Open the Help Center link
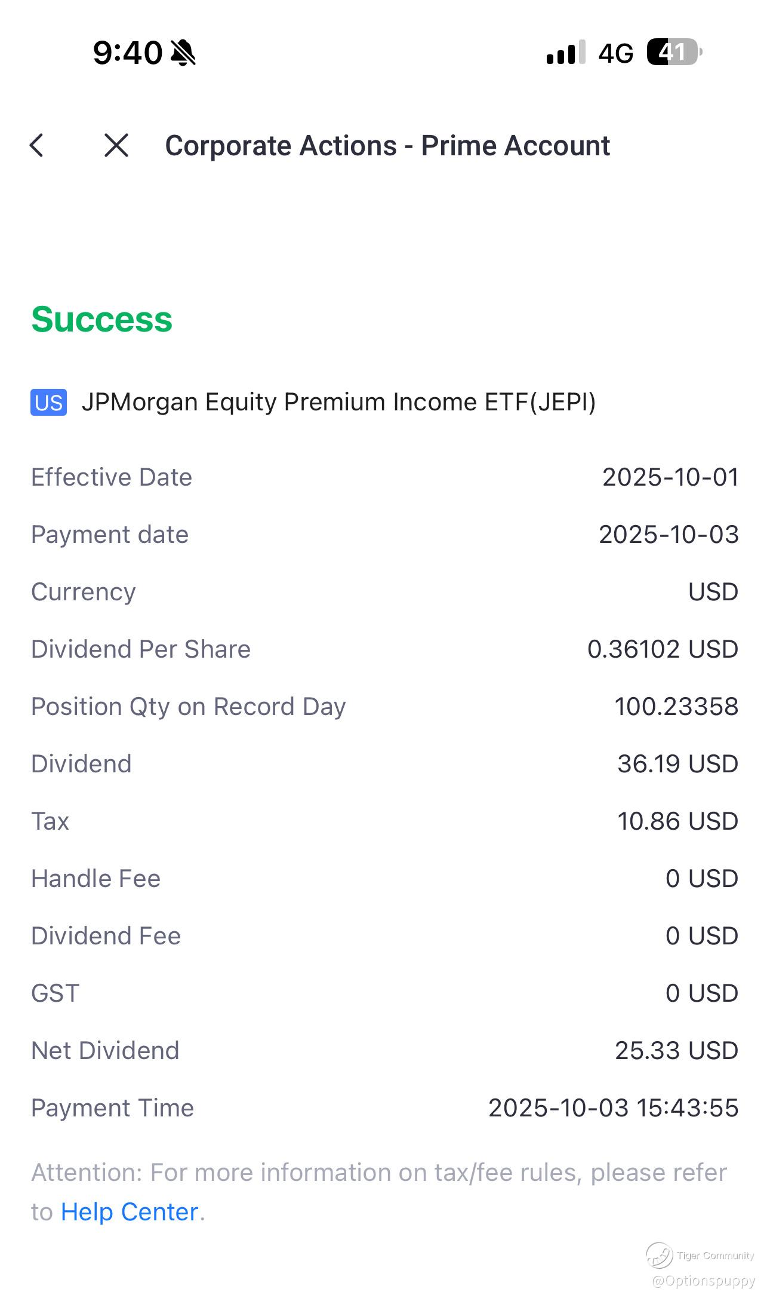Screen dimensions: 770x1298 click(x=129, y=1212)
